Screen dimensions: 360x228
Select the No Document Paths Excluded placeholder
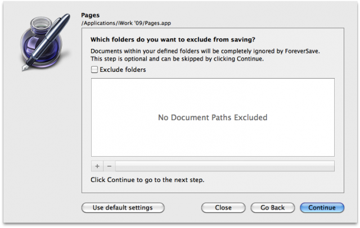pos(213,117)
